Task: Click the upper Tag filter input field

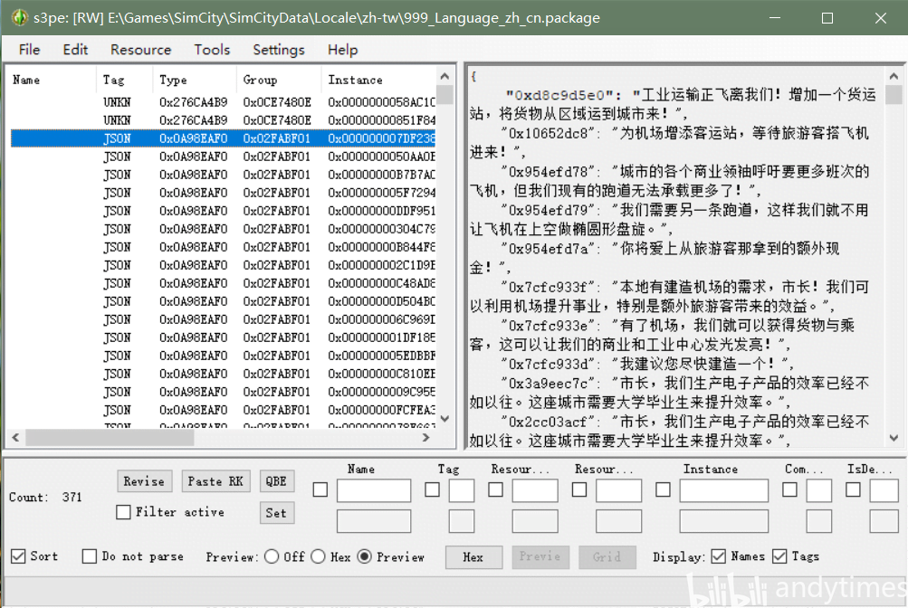Action: click(x=462, y=490)
